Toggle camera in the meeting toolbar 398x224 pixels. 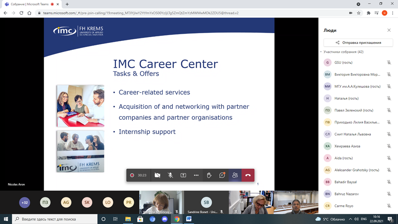pos(157,175)
